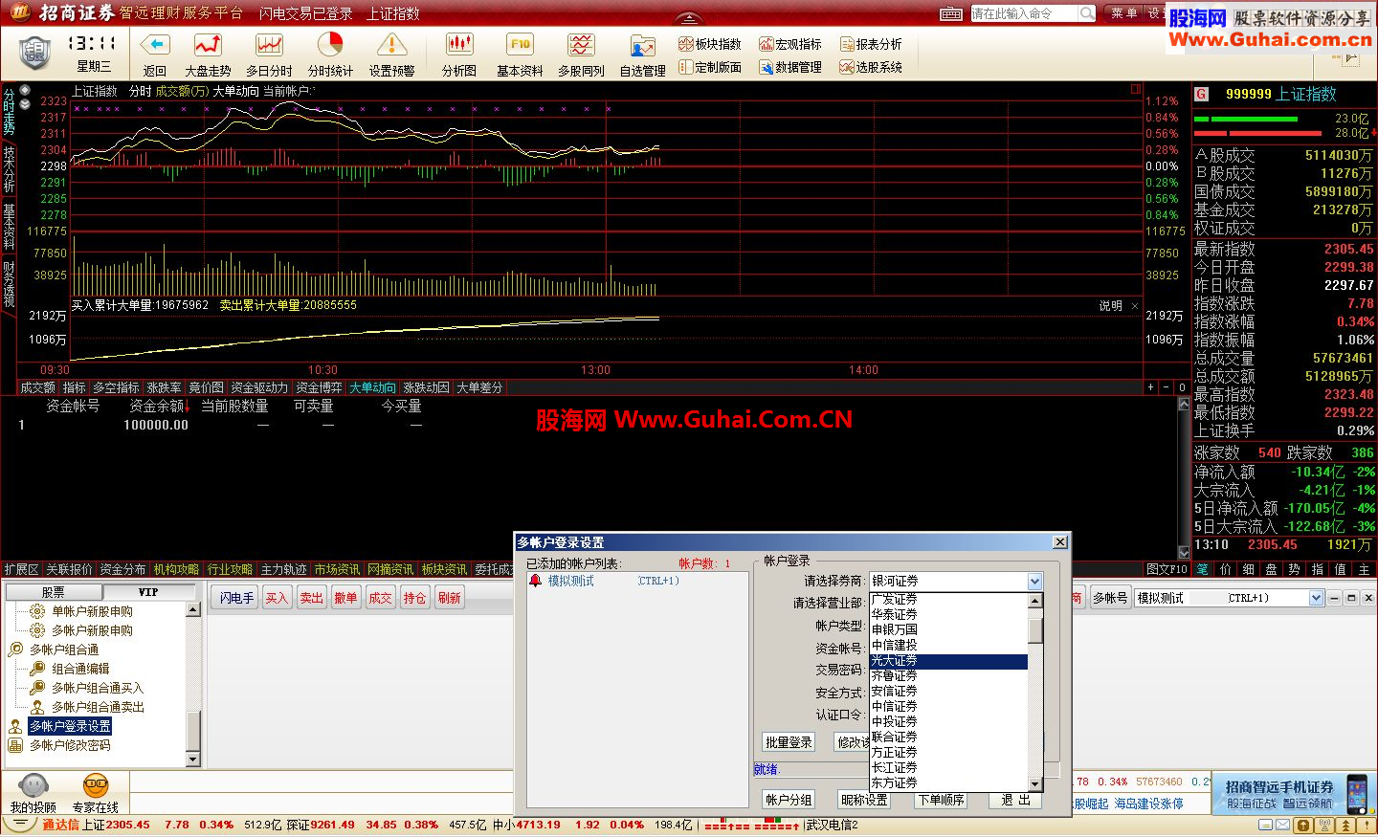Open the 模拟测试 account dropdown
Viewport: 1378px width, 837px height.
point(1316,598)
